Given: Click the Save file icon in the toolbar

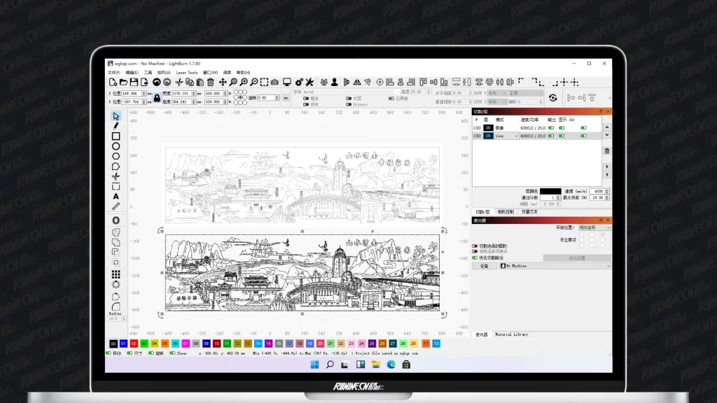Looking at the screenshot, I should coord(134,83).
